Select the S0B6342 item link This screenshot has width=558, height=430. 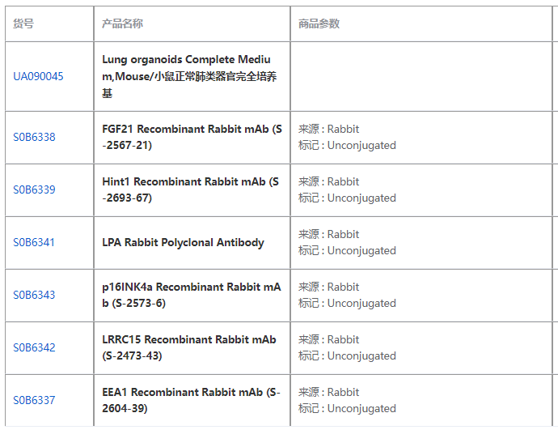(34, 348)
